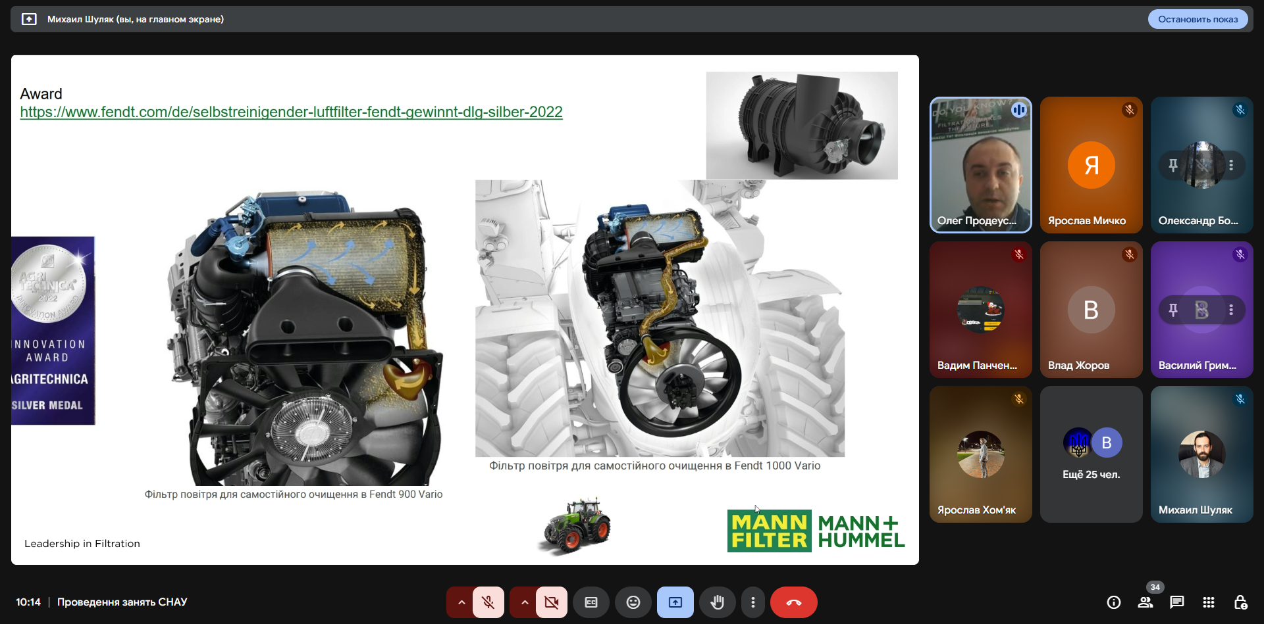Viewport: 1264px width, 624px height.
Task: Click the Остановить показ button
Action: 1198,19
